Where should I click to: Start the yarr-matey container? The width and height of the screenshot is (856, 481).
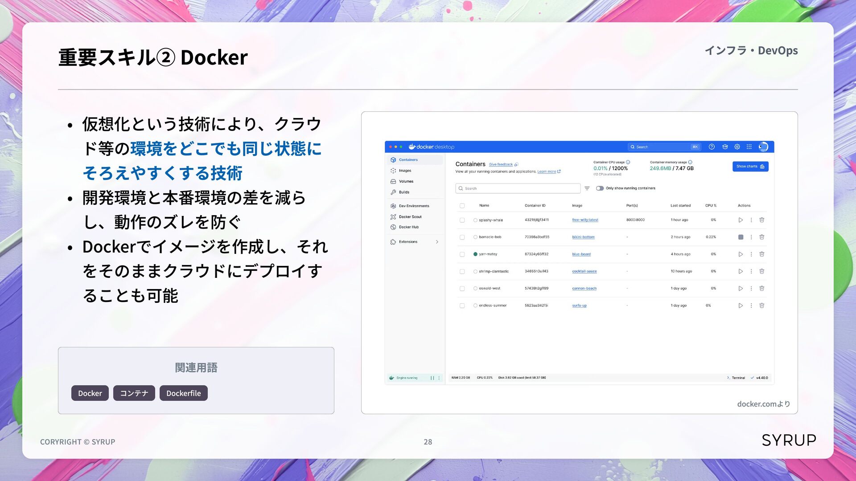coord(741,254)
